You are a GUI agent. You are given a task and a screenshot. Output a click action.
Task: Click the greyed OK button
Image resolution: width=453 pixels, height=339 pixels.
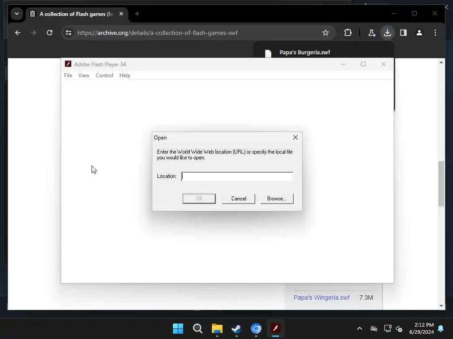[x=199, y=199]
